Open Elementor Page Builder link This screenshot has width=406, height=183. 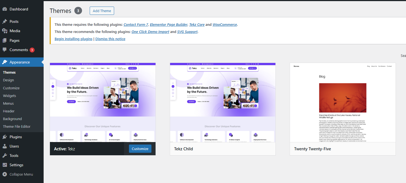[169, 24]
